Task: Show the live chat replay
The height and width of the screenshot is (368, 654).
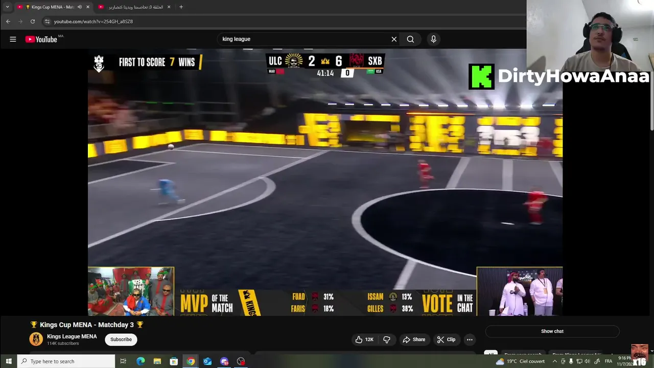Action: click(552, 331)
